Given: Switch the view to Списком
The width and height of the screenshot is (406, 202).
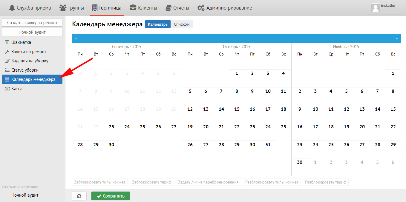Looking at the screenshot, I should [182, 24].
